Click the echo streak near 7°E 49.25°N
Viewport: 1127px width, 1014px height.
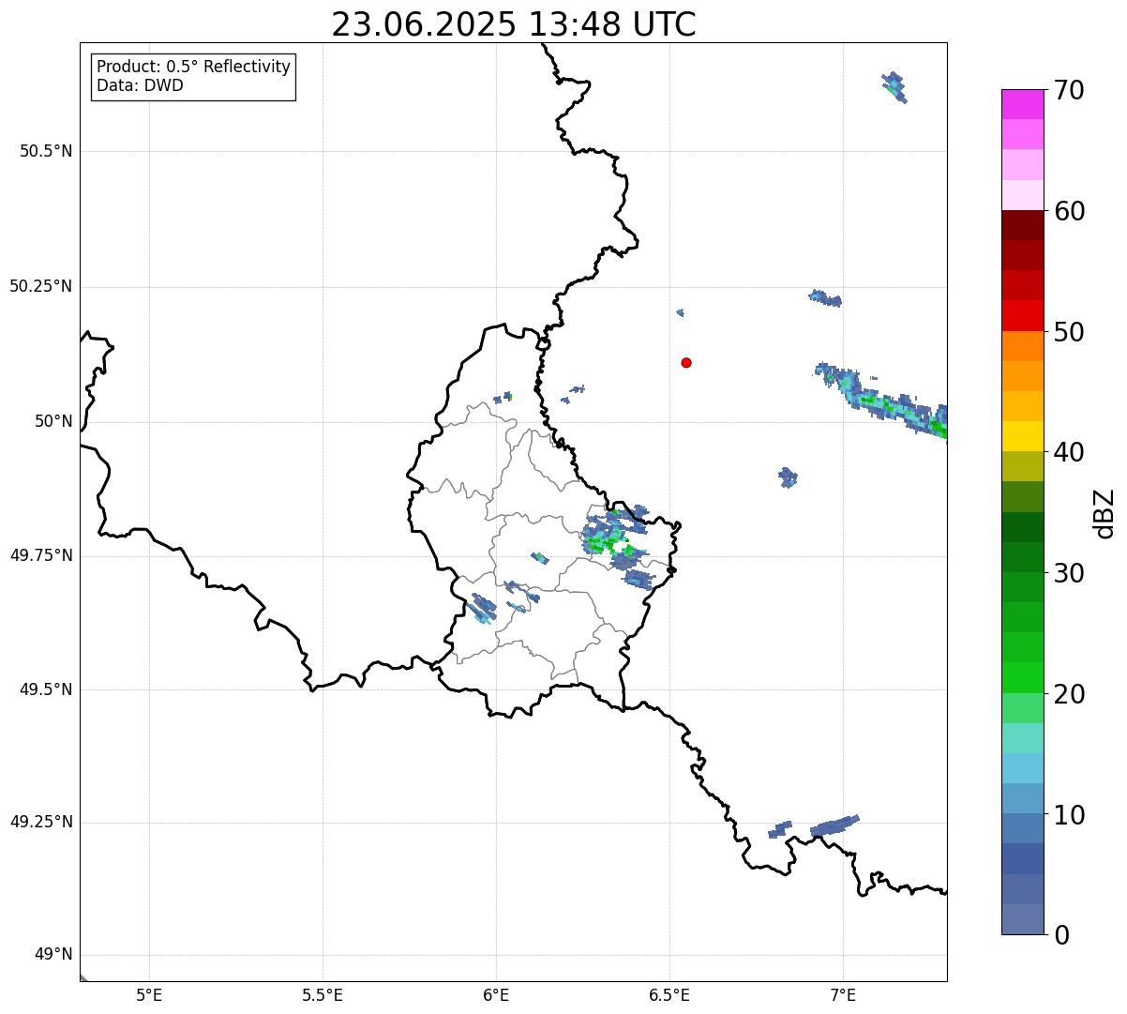point(834,825)
